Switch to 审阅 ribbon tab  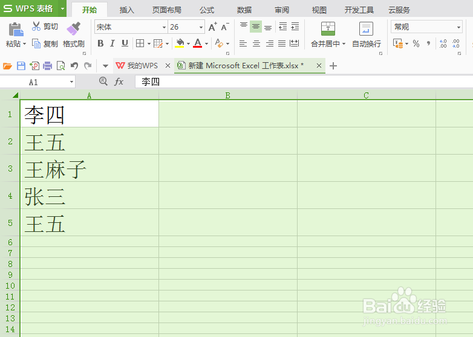282,10
